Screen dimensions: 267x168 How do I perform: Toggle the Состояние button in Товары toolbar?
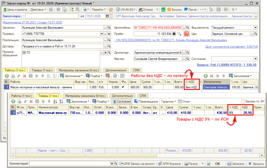coord(121,102)
